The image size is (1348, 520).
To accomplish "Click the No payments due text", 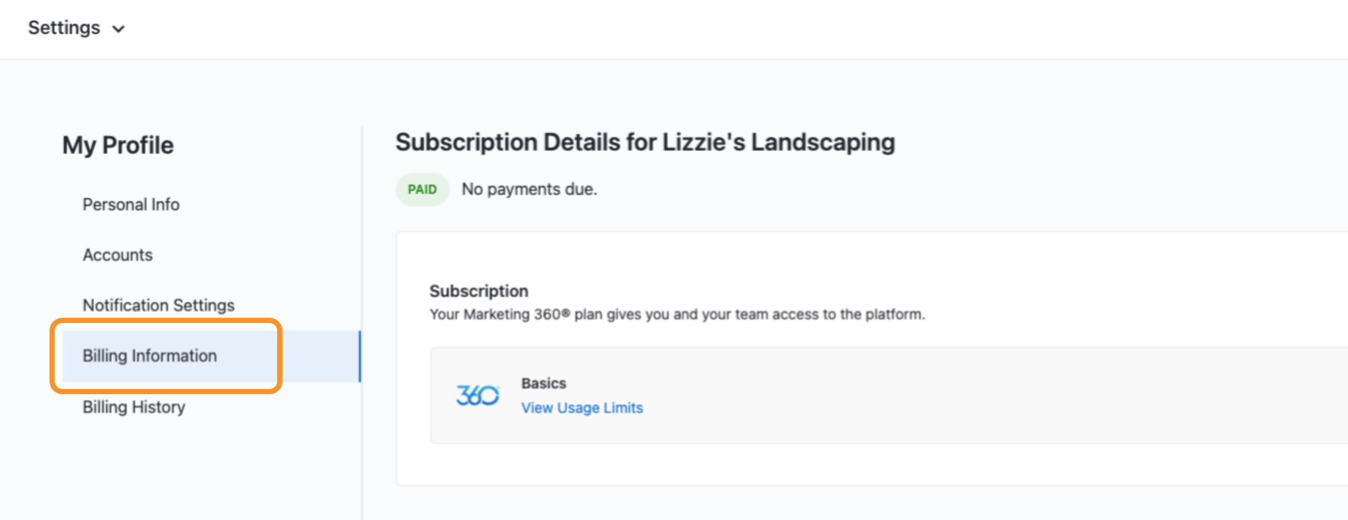I will [x=529, y=189].
